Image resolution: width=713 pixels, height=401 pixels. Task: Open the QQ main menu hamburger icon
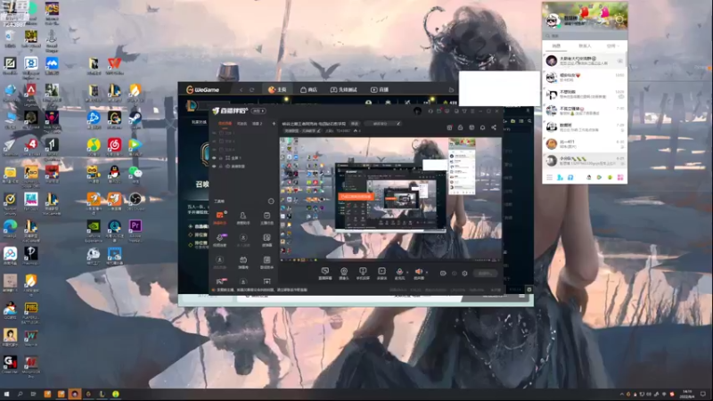click(549, 177)
